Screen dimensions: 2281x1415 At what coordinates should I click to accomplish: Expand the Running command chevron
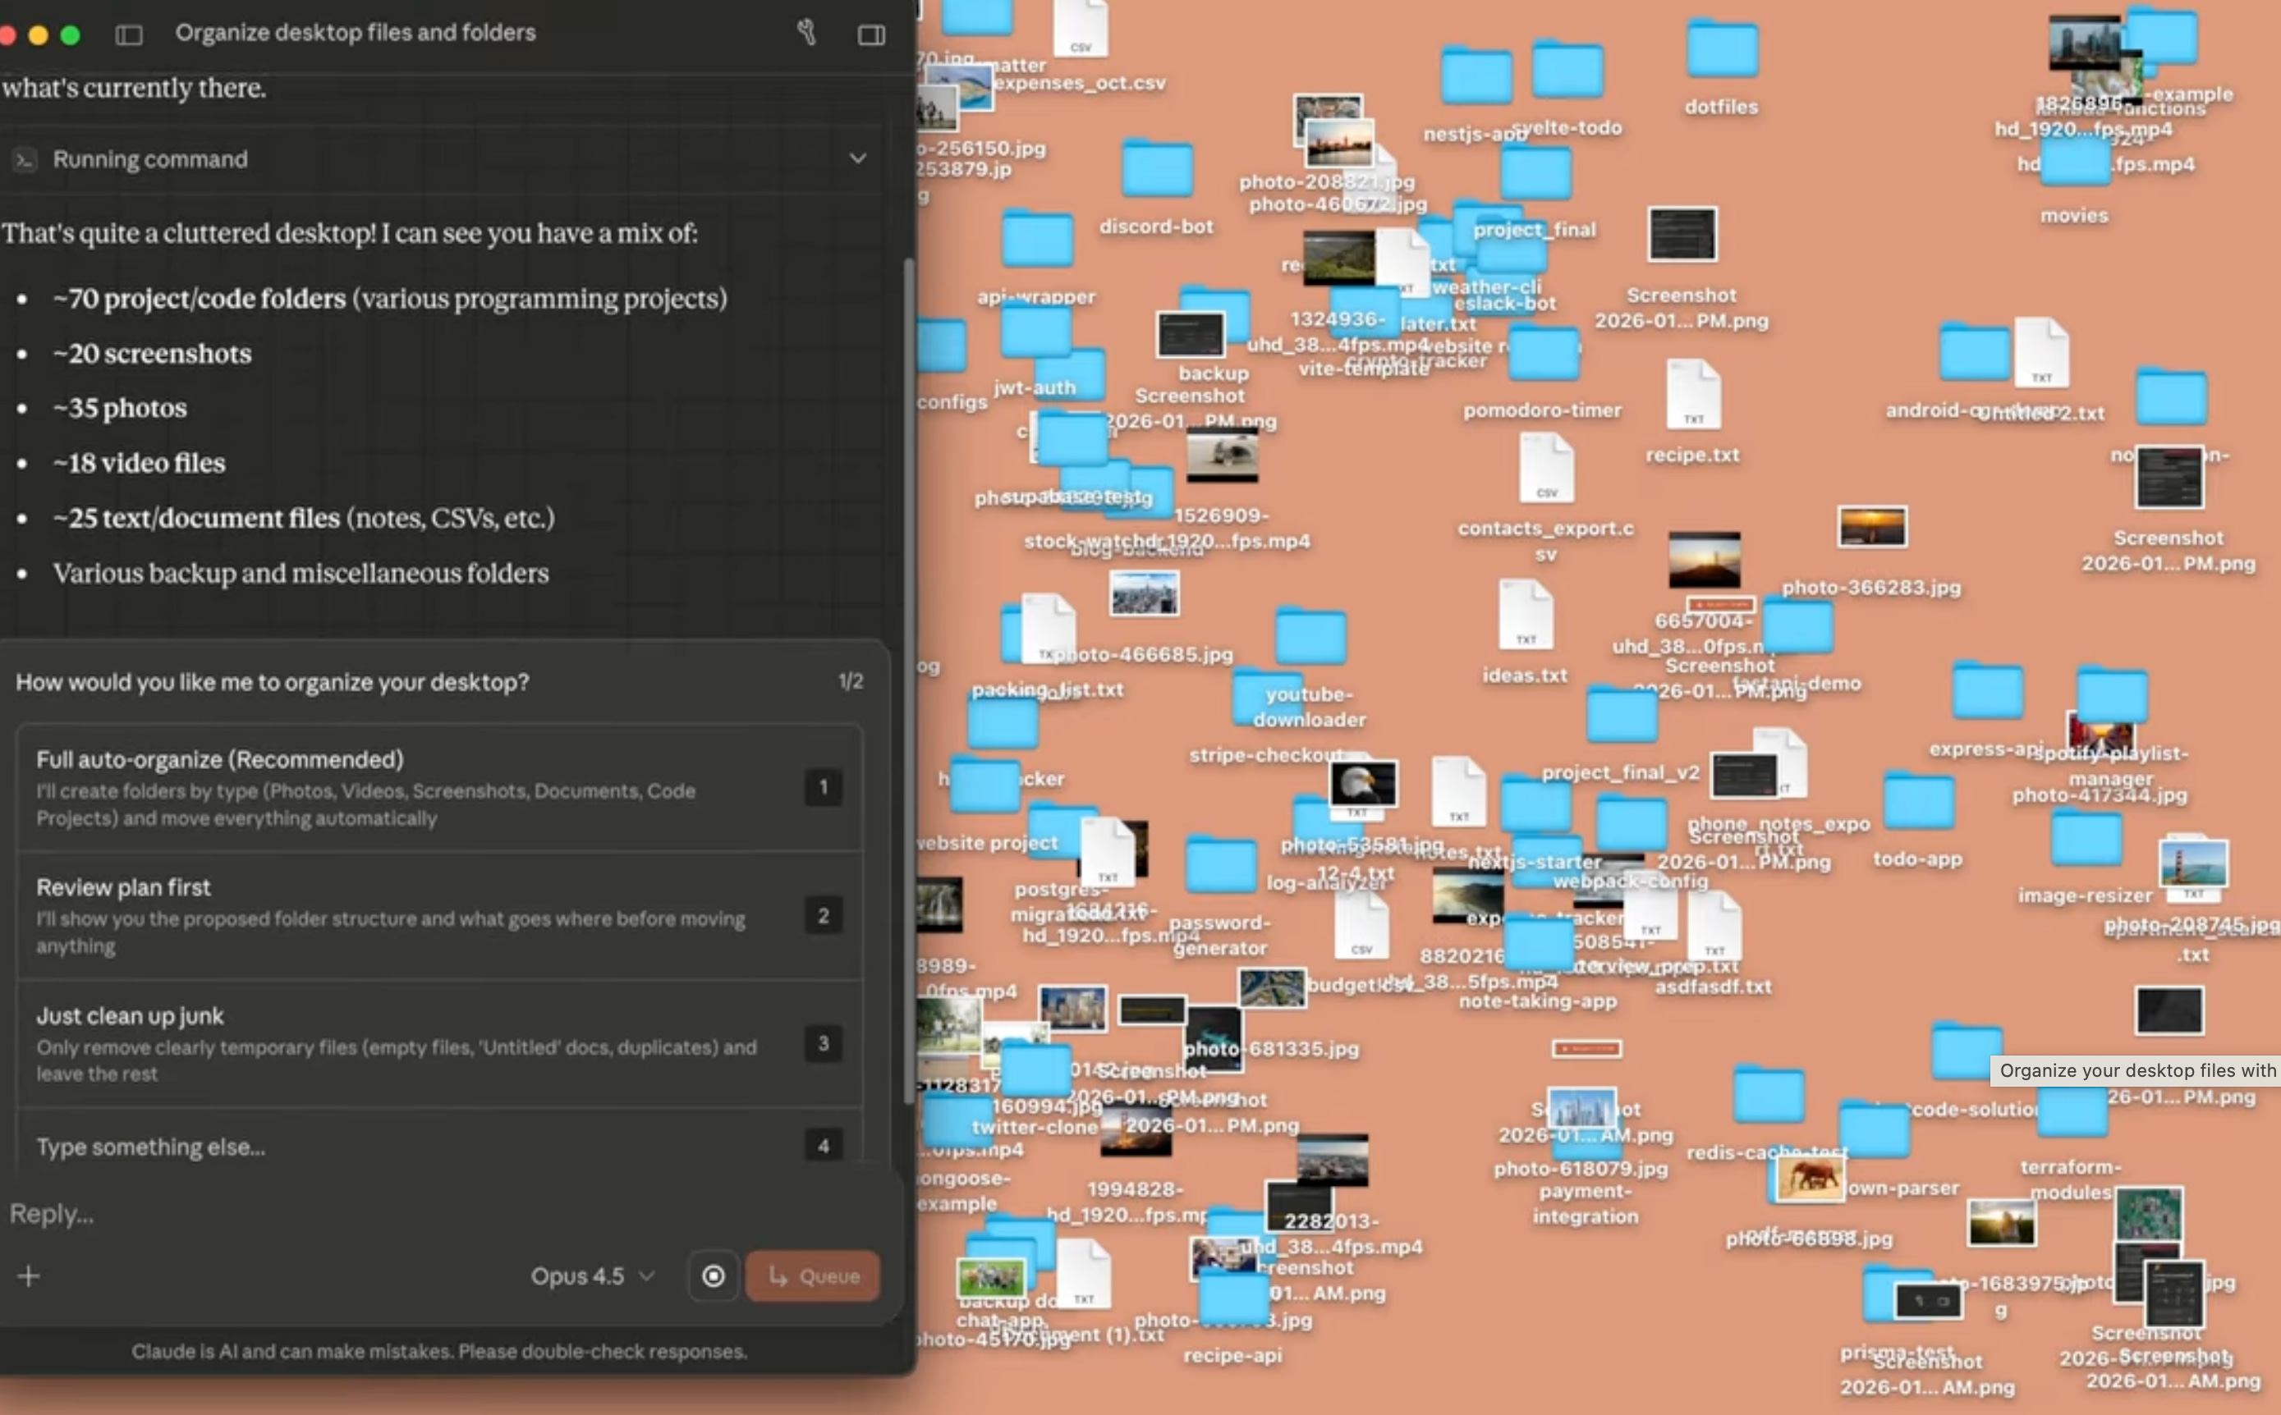point(857,159)
